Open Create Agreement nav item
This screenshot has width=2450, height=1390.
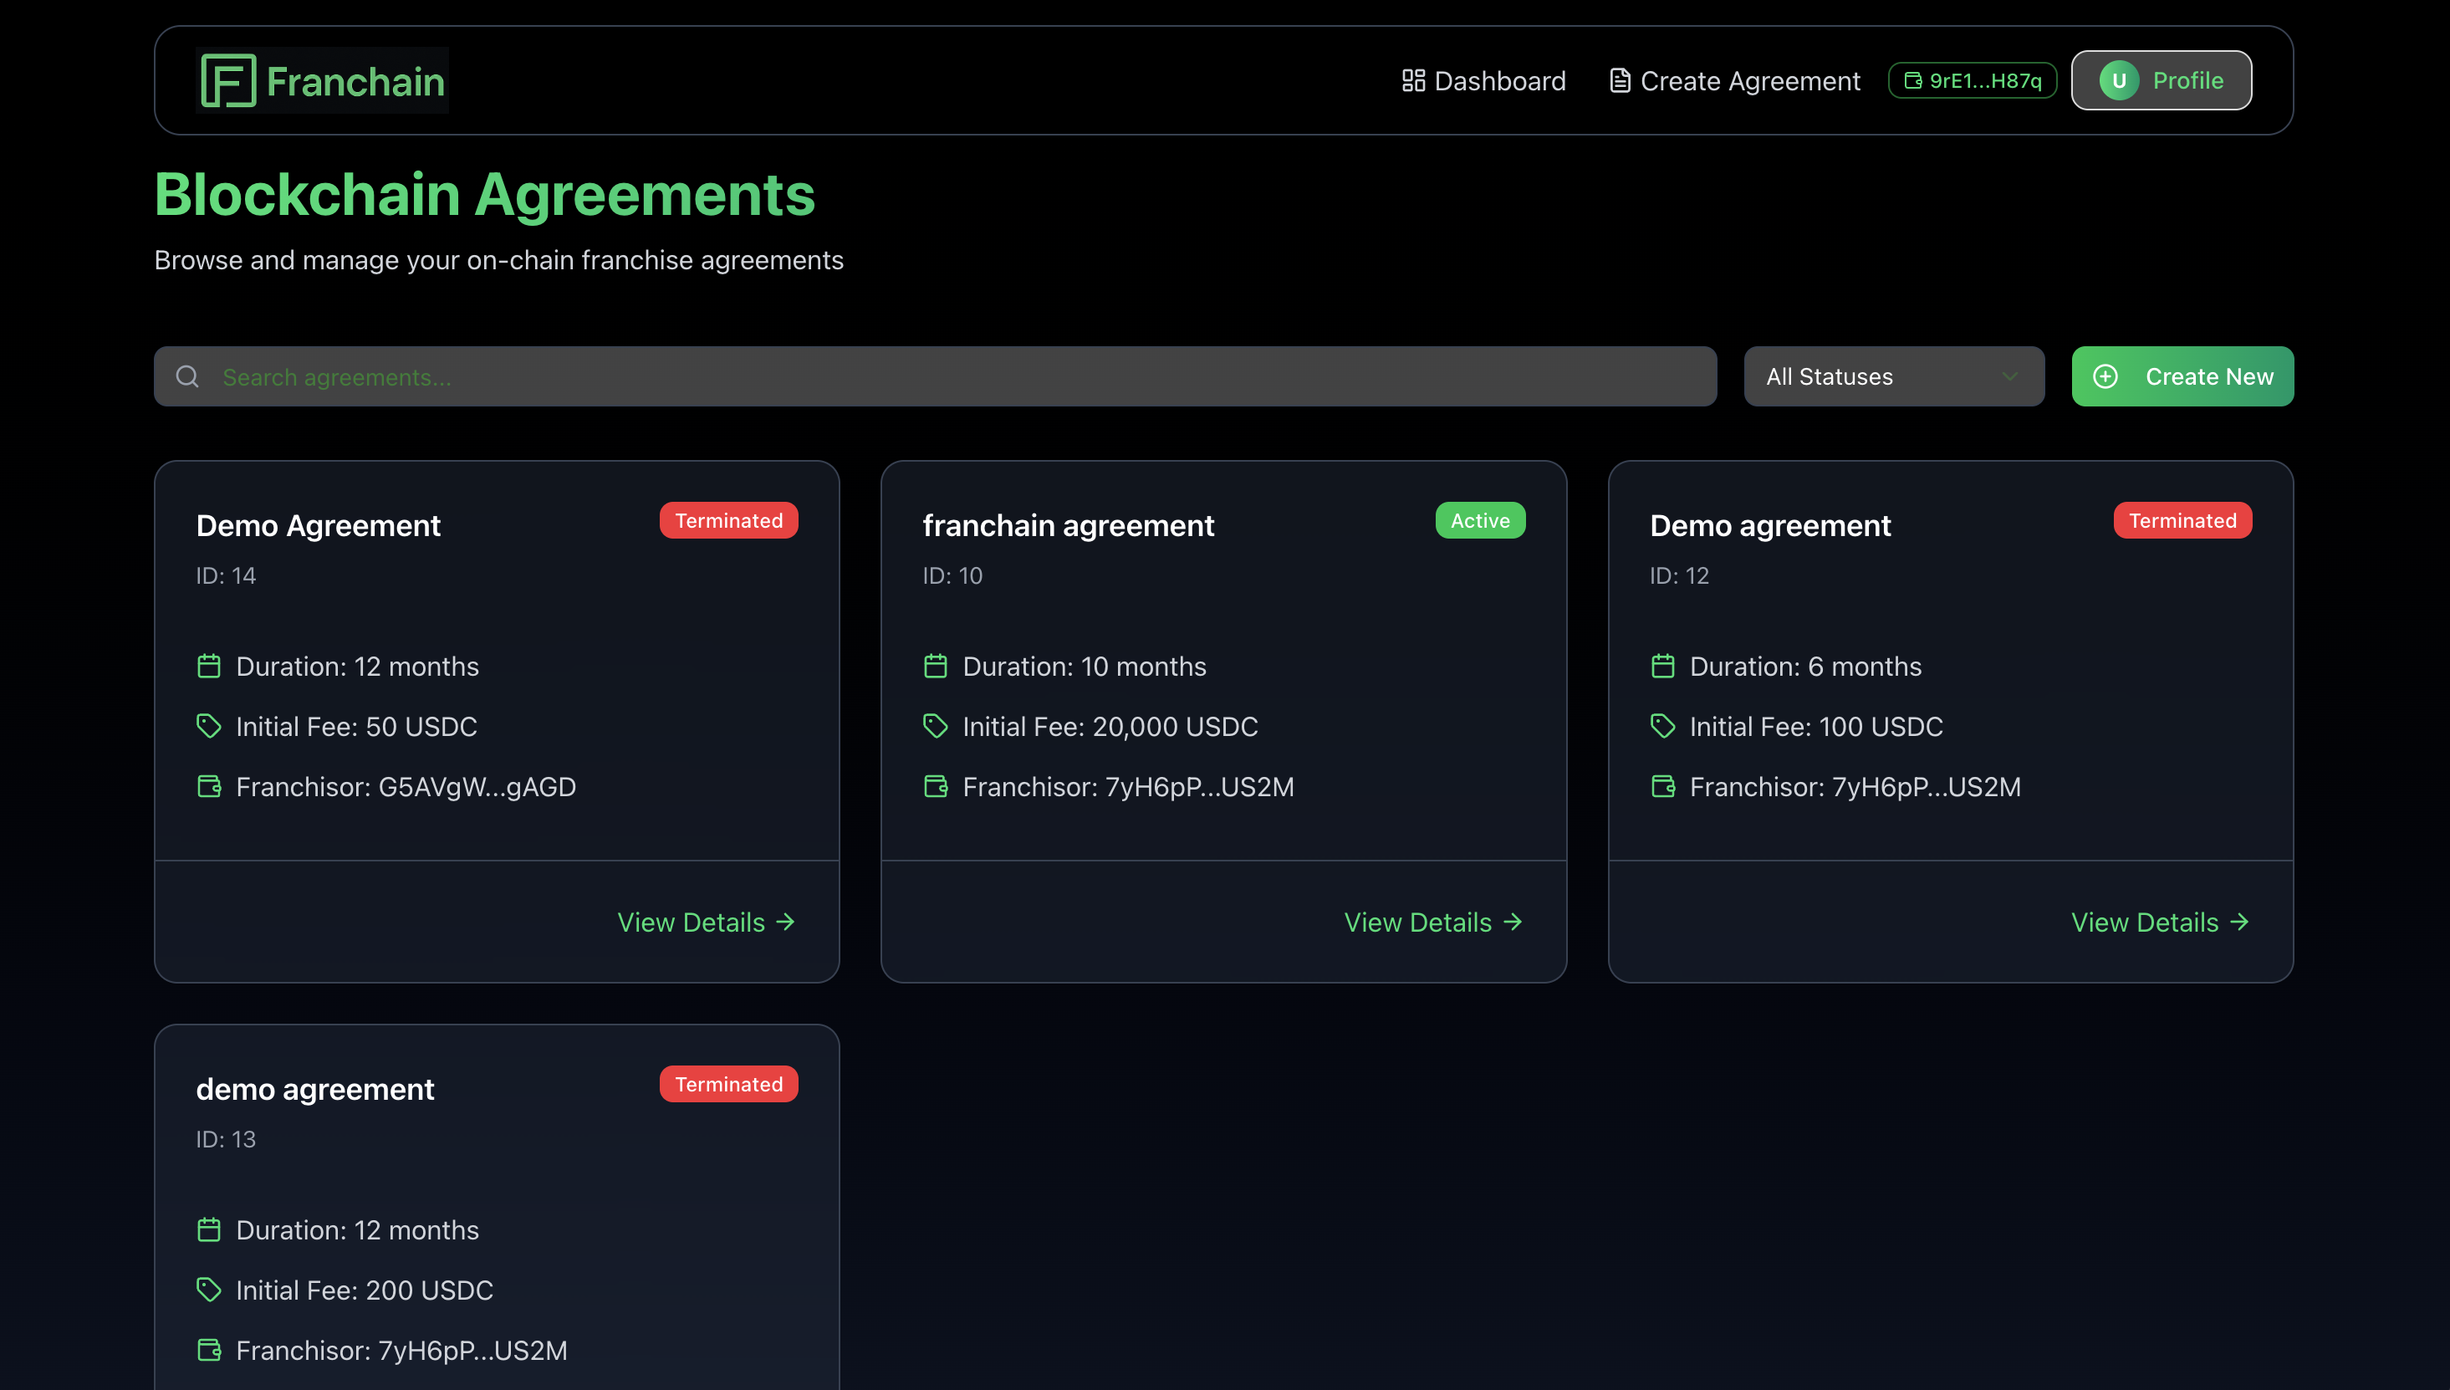[x=1734, y=80]
